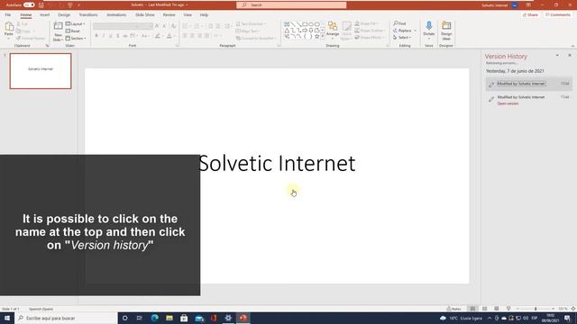Open the font name combo box

pyautogui.click(x=116, y=26)
